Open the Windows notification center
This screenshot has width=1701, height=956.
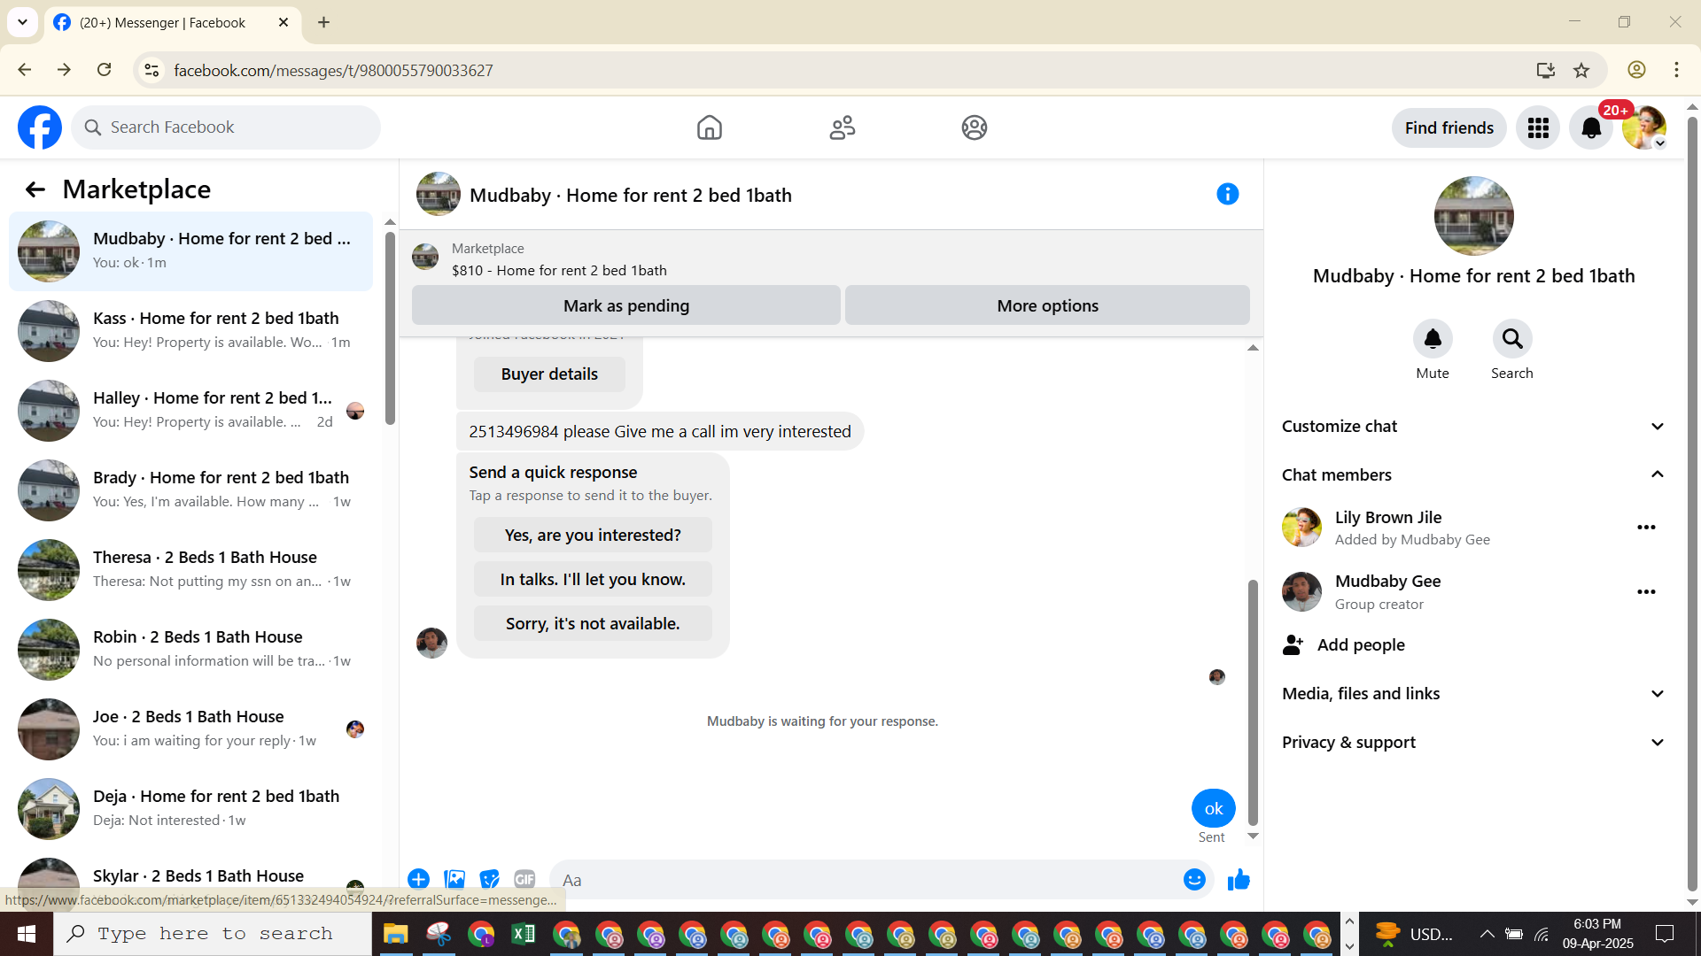1665,934
